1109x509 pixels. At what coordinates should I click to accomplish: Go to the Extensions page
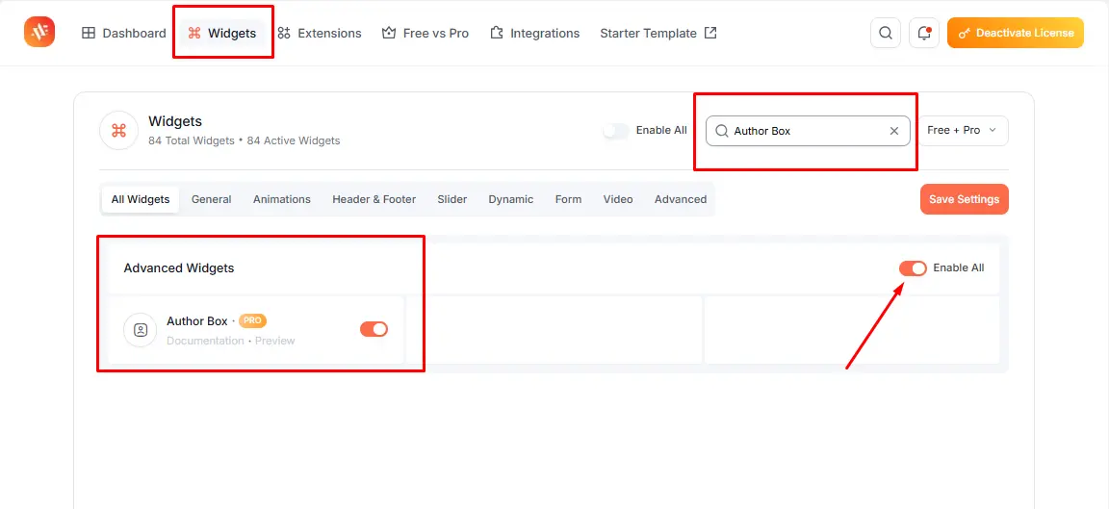pos(319,34)
